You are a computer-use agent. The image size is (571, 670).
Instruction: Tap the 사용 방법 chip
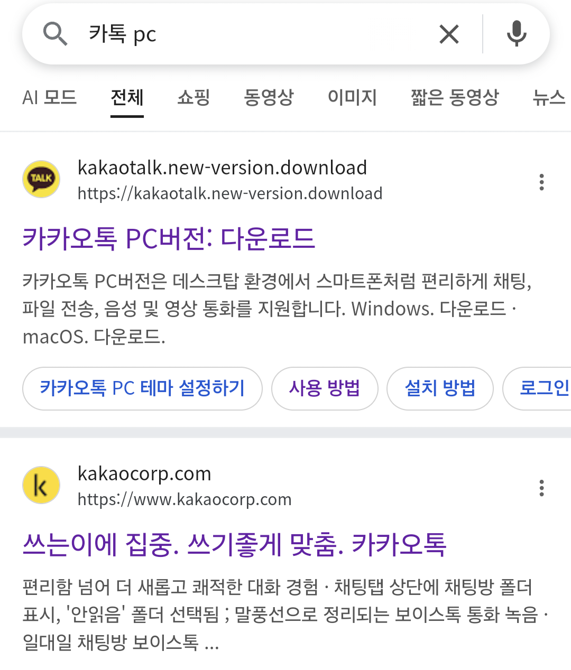click(x=325, y=388)
